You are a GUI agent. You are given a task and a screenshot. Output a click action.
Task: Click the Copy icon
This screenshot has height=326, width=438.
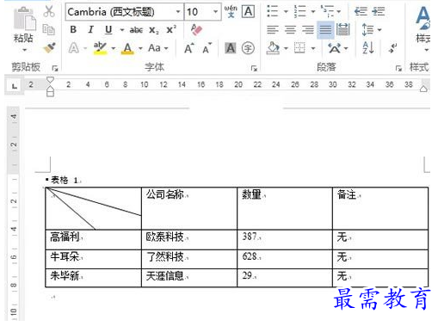[x=48, y=29]
